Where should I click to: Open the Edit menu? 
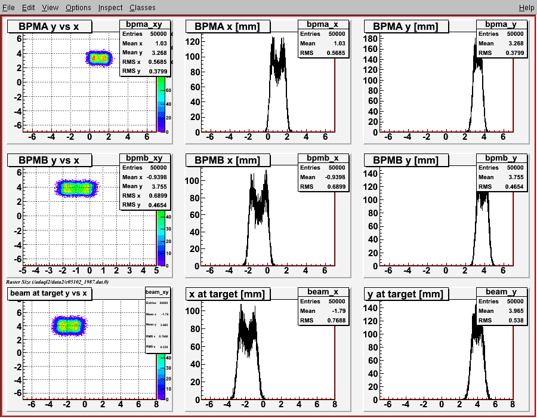(x=29, y=7)
